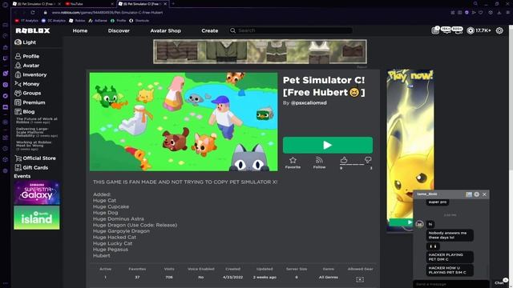513x288 pixels.
Task: Open Groups from the left sidebar
Action: (x=28, y=93)
